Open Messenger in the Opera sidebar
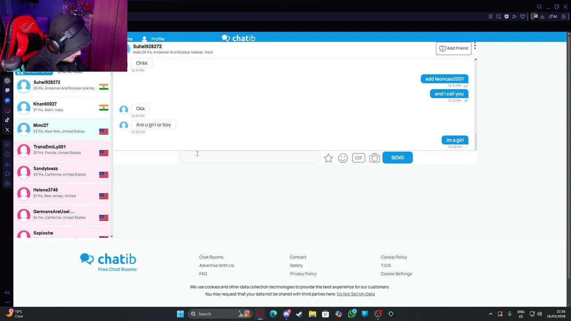 point(7,100)
